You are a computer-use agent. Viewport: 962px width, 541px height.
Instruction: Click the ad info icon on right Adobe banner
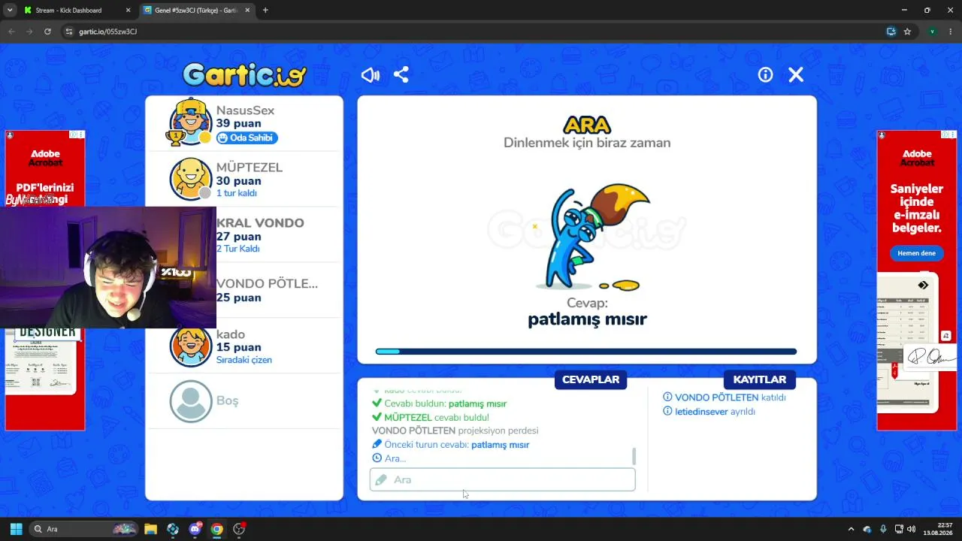[945, 134]
